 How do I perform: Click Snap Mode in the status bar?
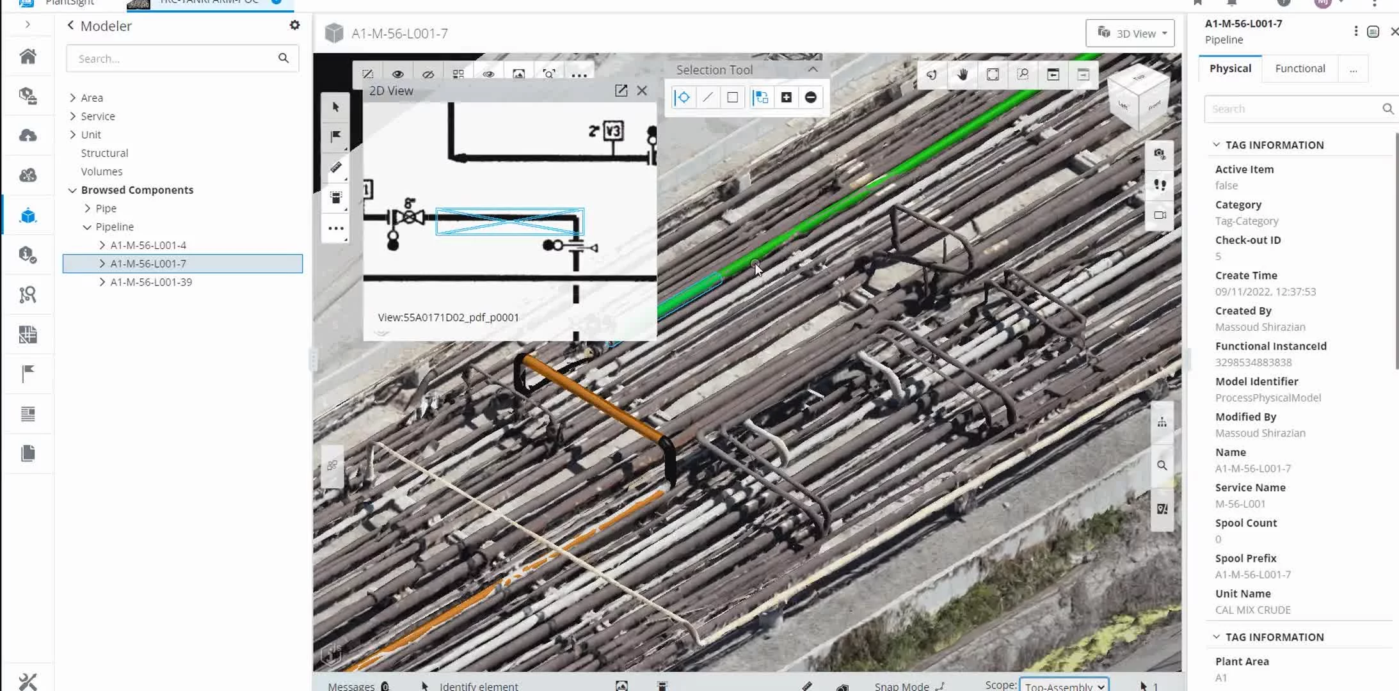click(909, 686)
